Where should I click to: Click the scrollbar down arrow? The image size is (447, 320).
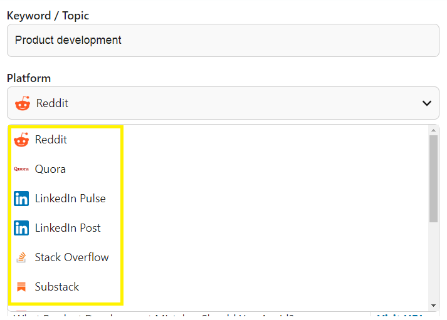pos(433,306)
